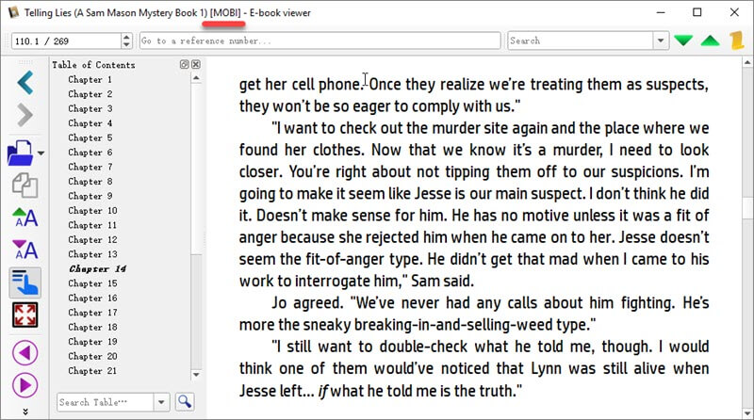The image size is (754, 420).
Task: Open the search history dropdown
Action: (x=661, y=40)
